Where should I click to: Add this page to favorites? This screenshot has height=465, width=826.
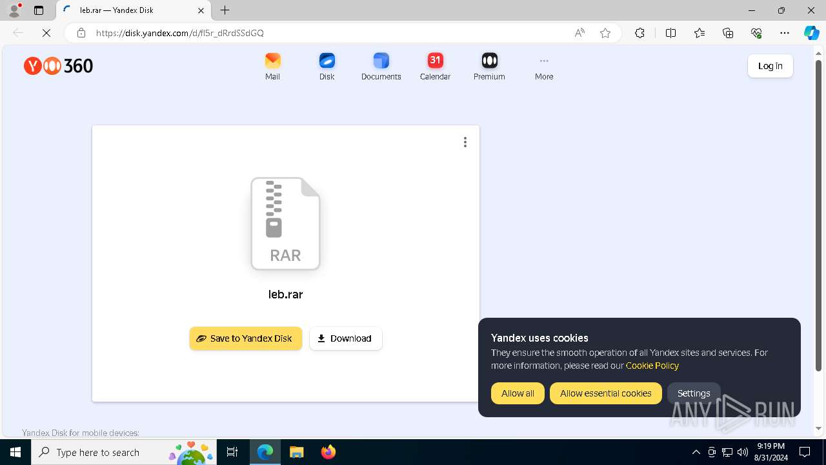605,33
